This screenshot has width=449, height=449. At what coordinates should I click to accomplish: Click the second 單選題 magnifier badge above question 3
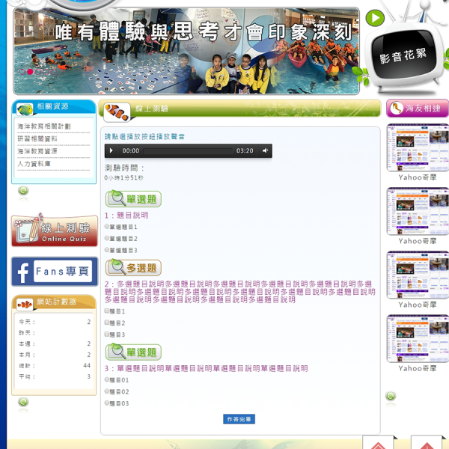[x=133, y=352]
